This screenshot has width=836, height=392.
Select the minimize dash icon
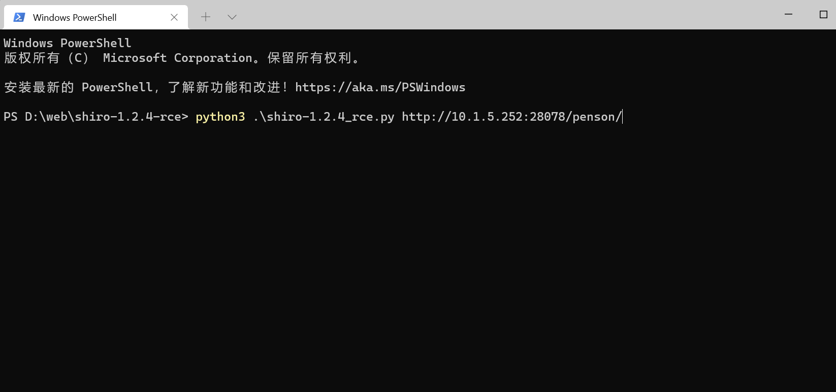click(x=788, y=15)
